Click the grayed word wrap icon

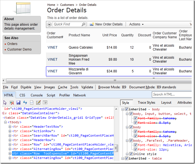[x=45, y=103]
